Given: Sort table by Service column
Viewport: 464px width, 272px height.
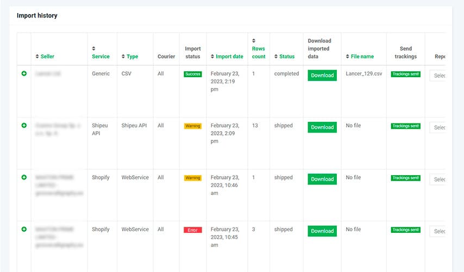Looking at the screenshot, I should [101, 52].
